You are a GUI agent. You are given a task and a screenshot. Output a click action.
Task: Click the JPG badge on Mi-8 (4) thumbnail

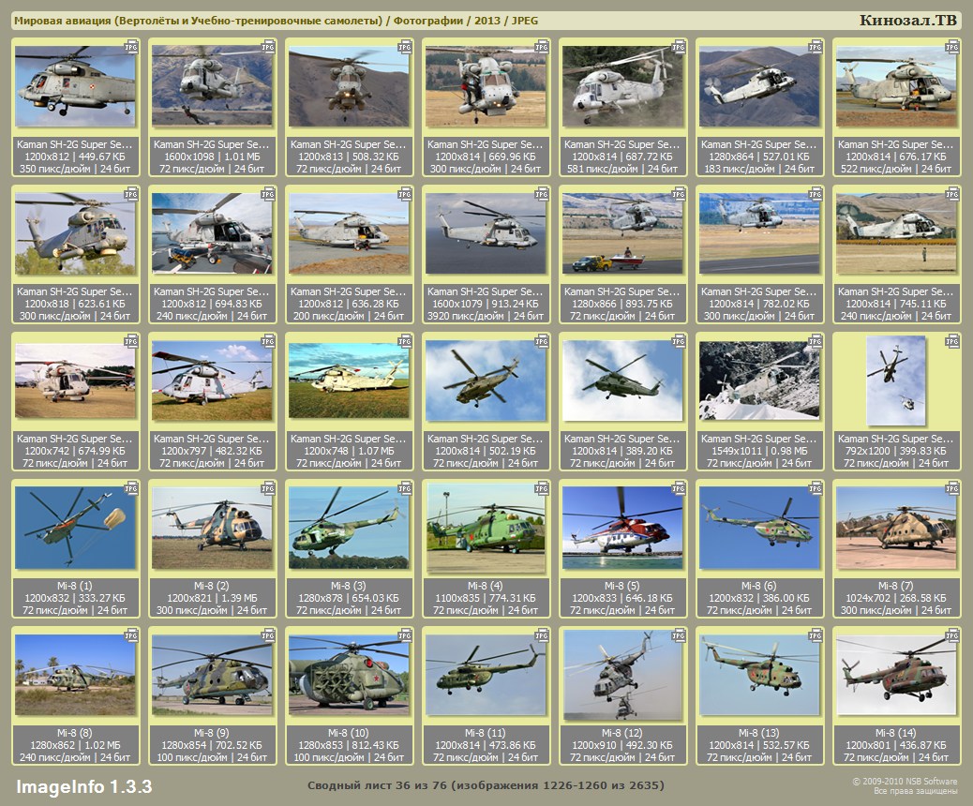542,487
